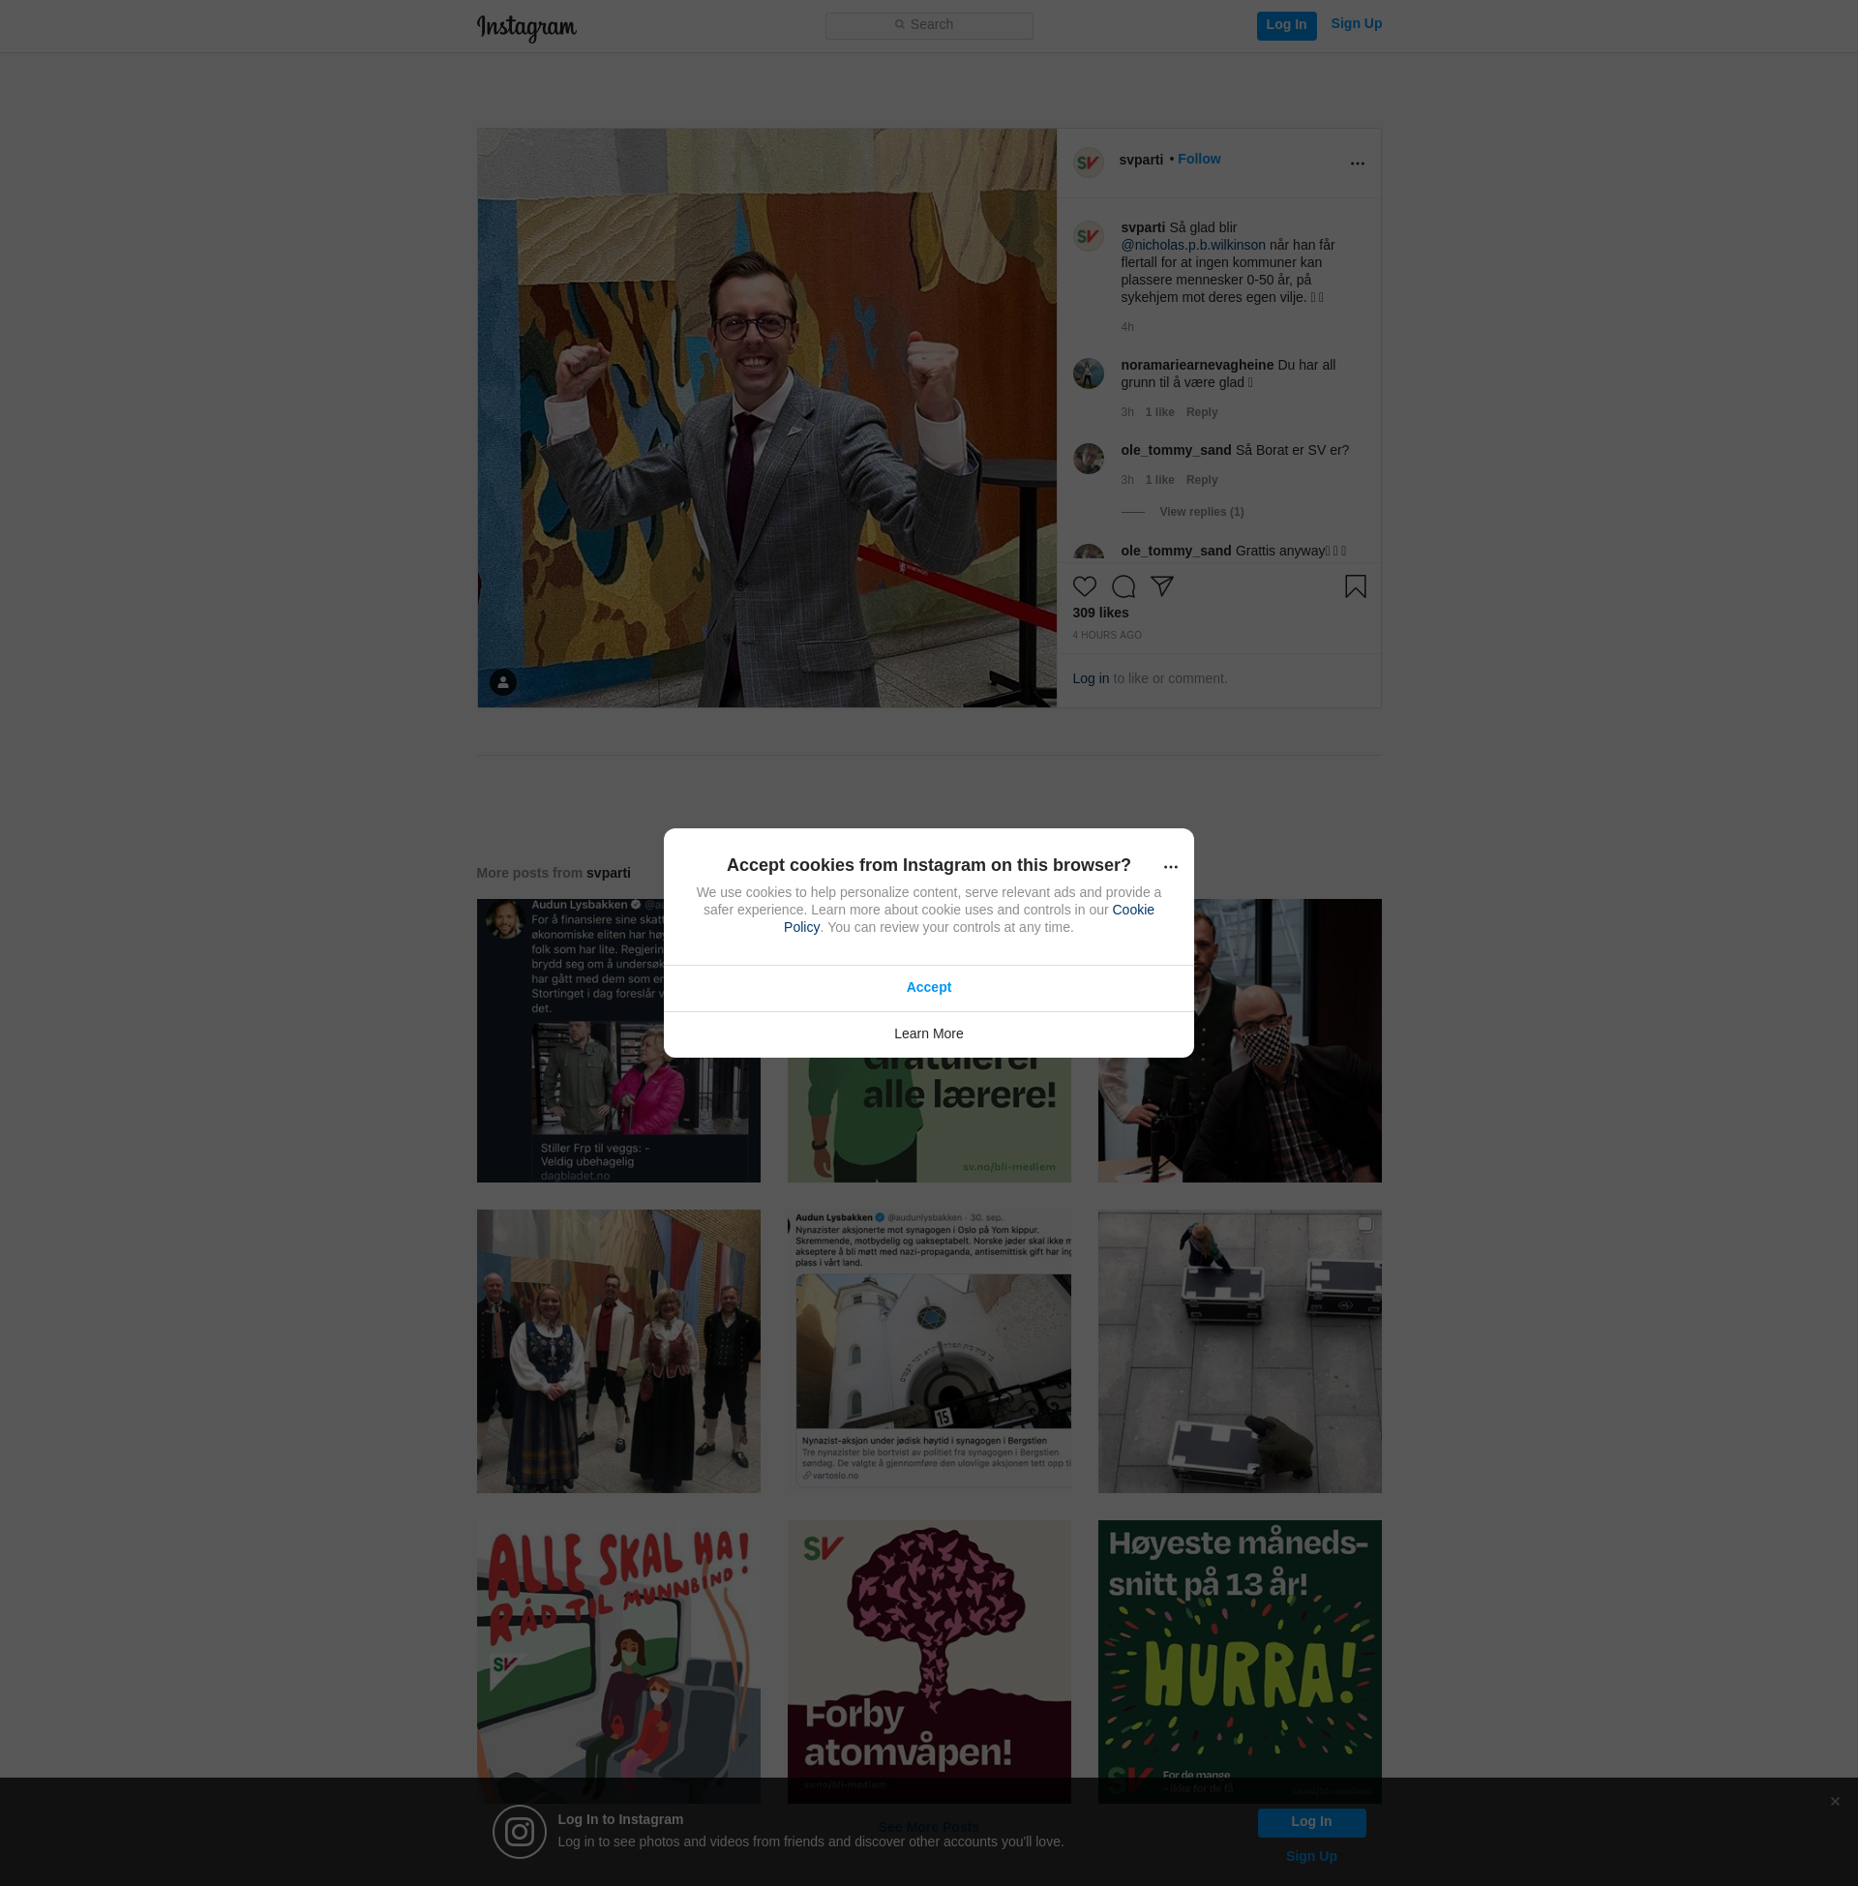Open the 'Forby atomvåpen!' thumbnail

(928, 1661)
